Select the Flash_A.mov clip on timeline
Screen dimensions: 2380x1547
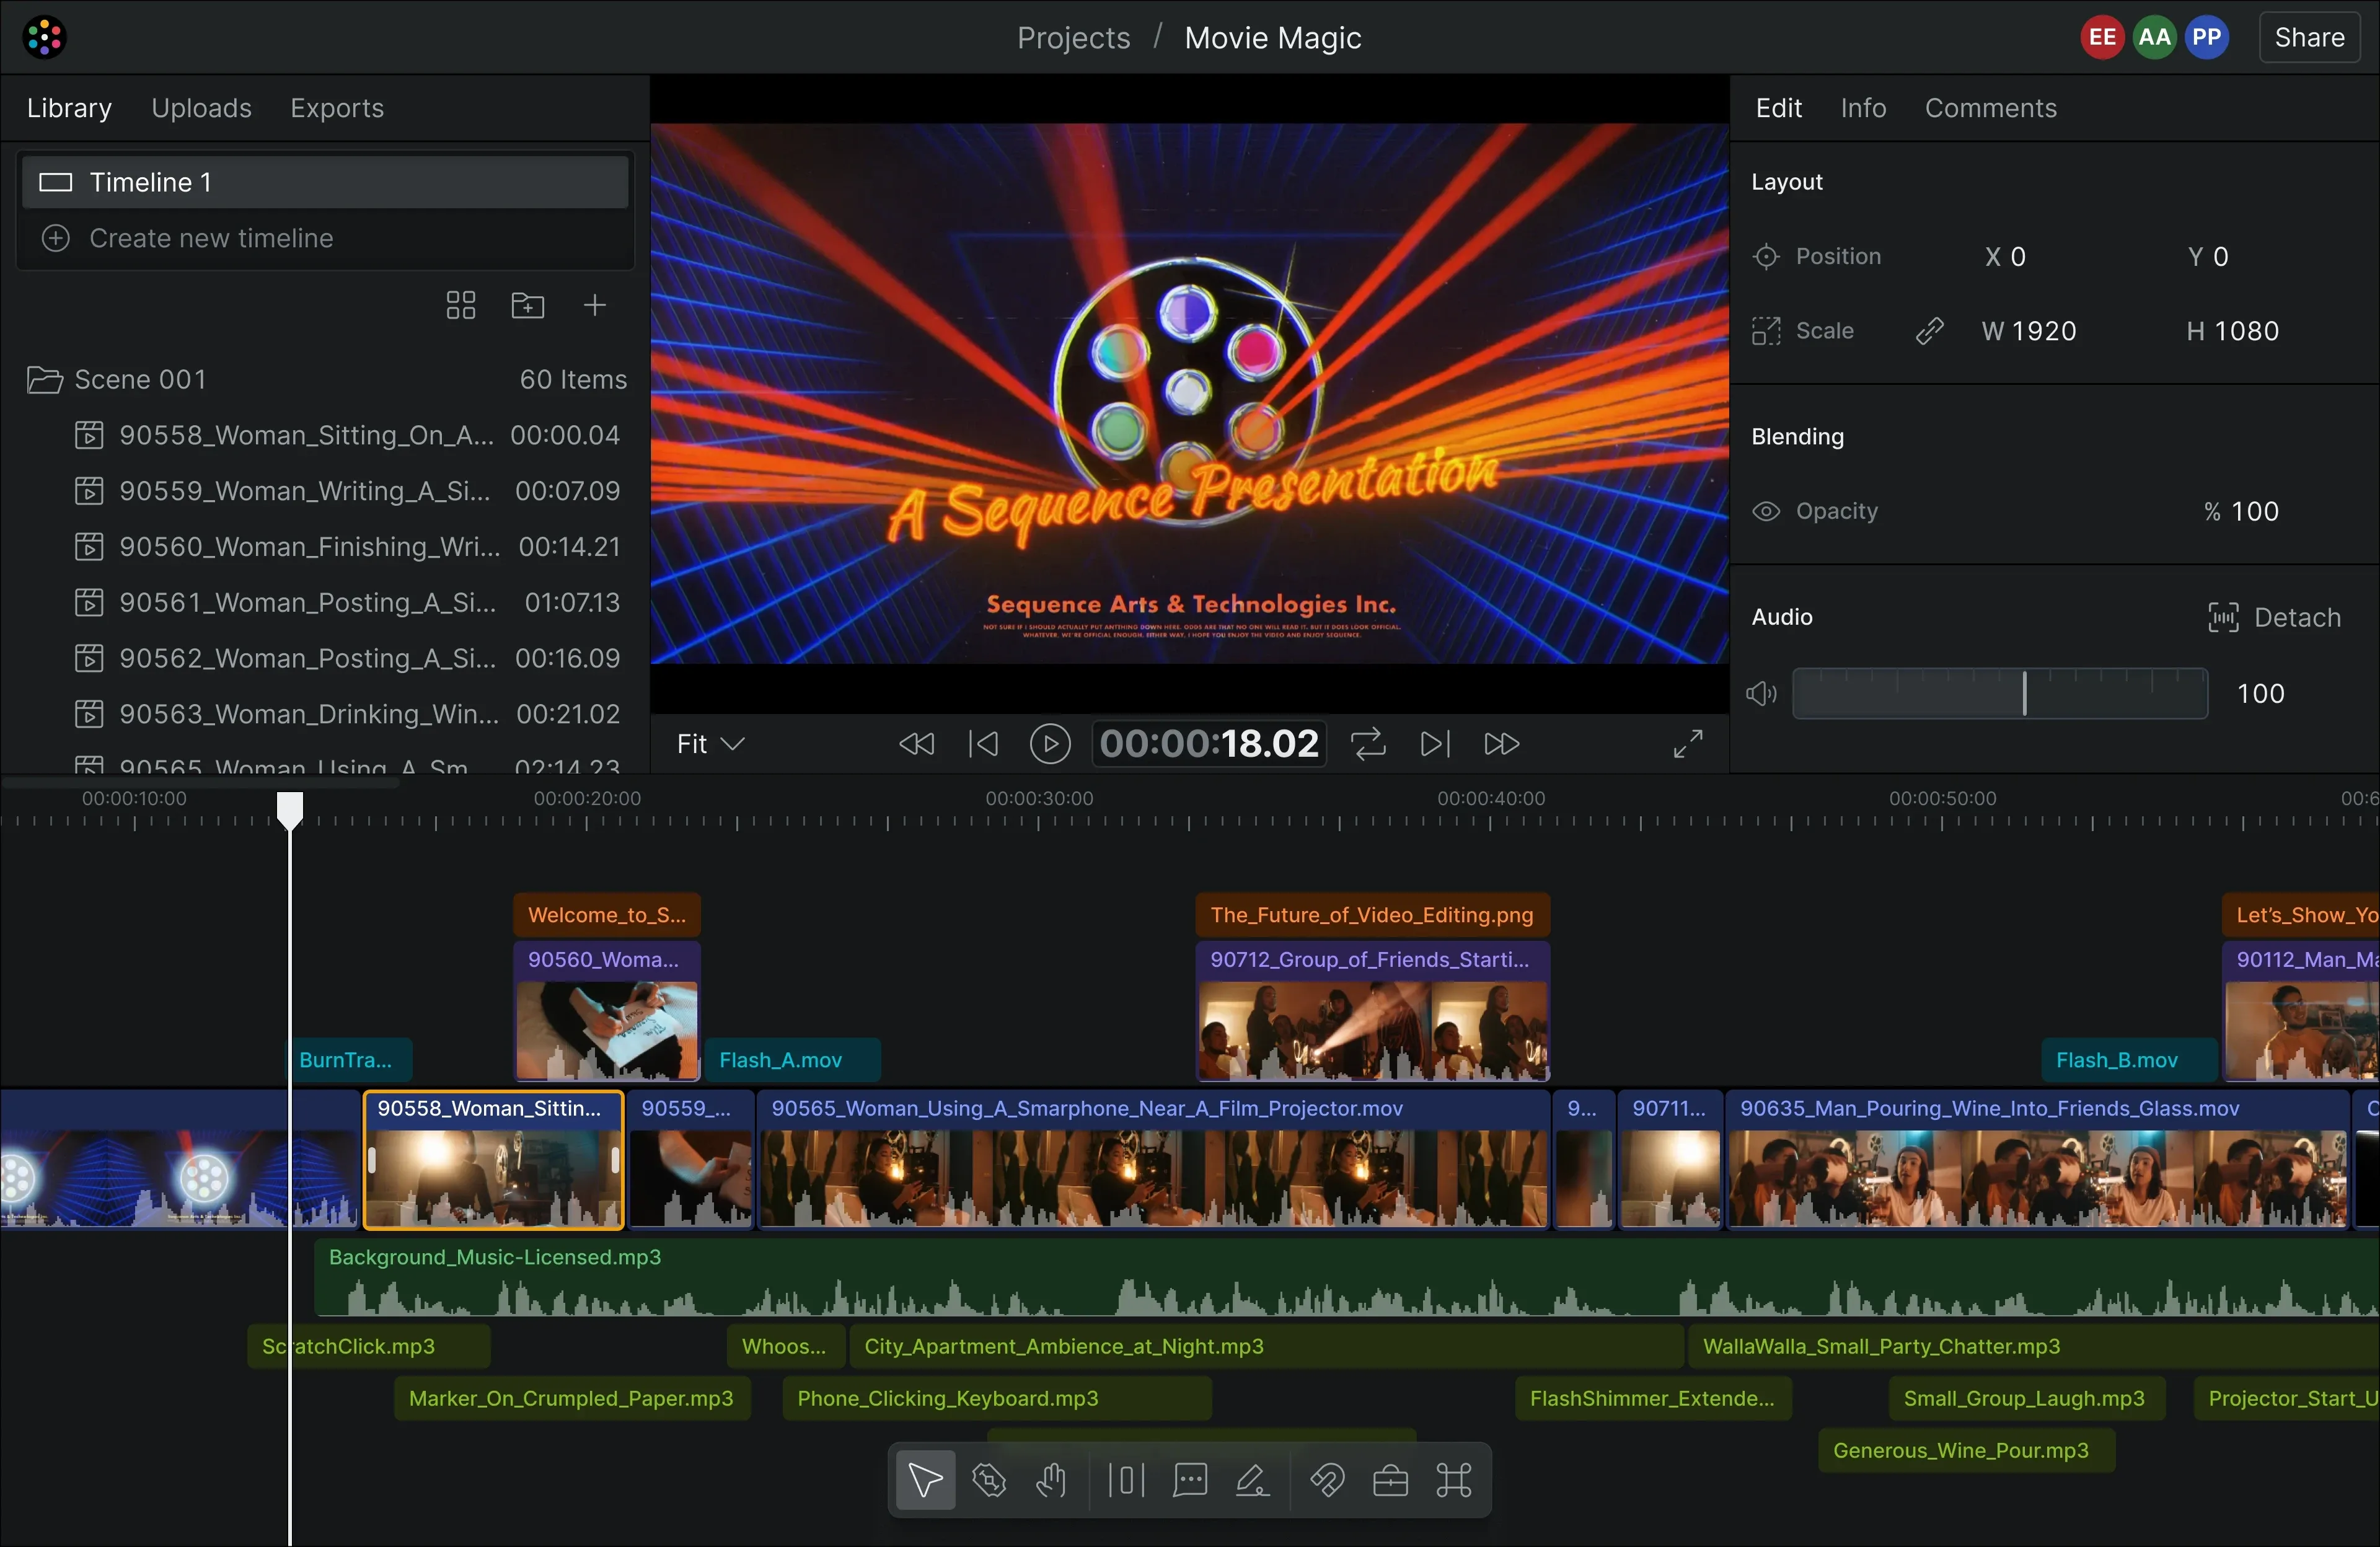[792, 1060]
